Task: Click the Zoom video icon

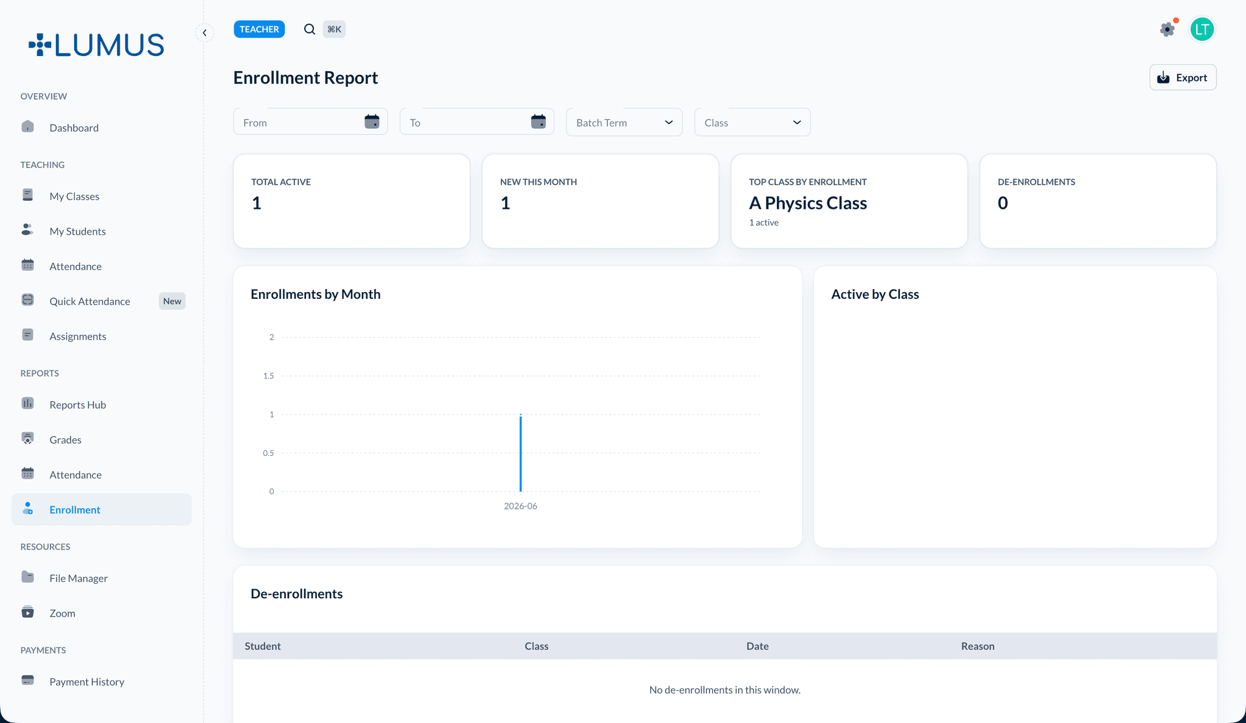Action: click(x=27, y=612)
